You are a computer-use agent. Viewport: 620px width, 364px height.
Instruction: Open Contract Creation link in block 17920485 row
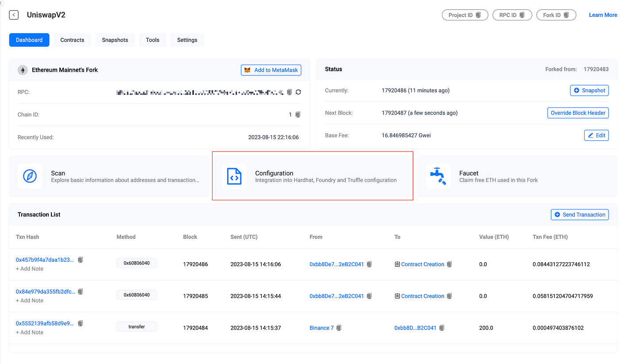422,296
